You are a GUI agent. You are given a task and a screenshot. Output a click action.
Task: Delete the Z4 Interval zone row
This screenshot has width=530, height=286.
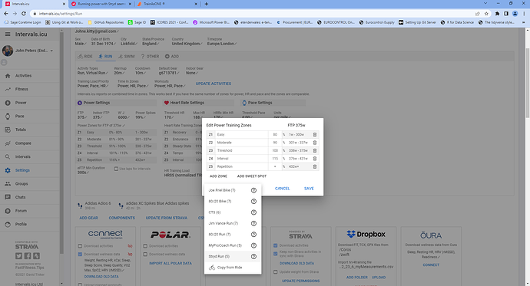pyautogui.click(x=315, y=159)
